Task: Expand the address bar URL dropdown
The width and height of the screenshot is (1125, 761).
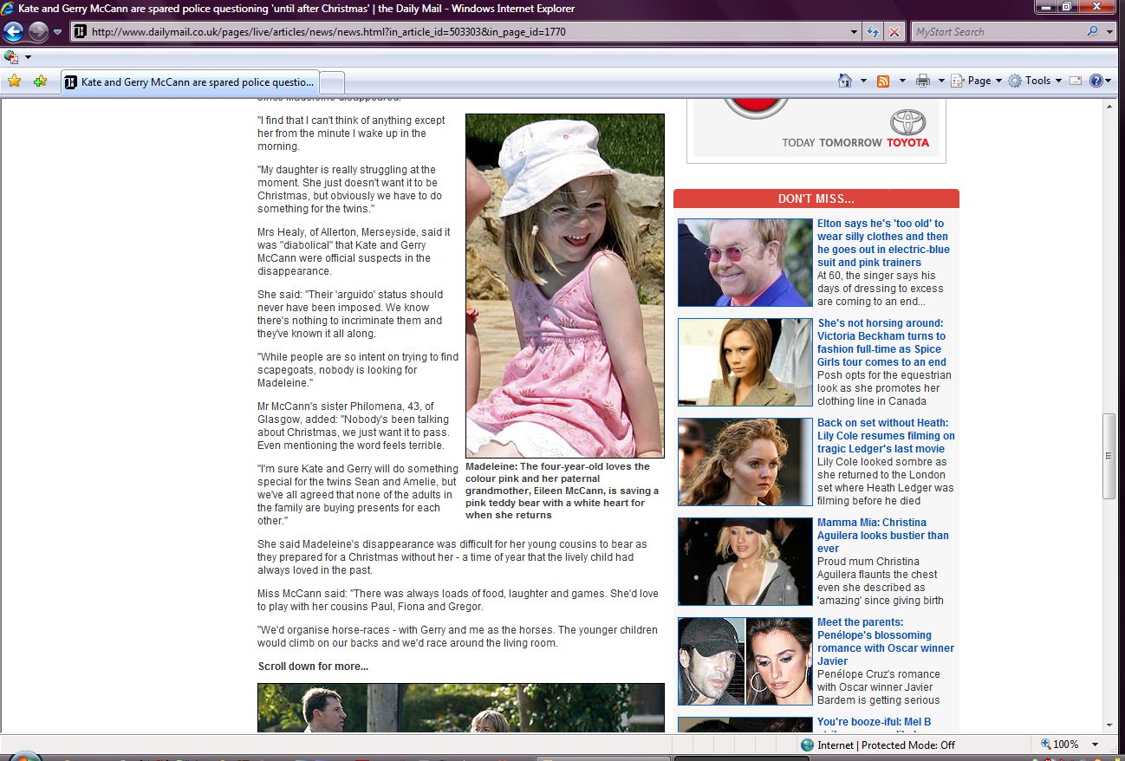Action: pos(855,32)
